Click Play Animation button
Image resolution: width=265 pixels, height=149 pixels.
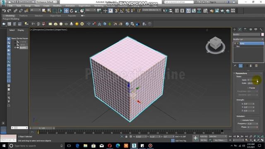coord(238,137)
